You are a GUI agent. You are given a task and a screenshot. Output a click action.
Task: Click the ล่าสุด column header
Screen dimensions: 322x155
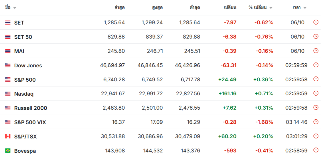point(119,7)
